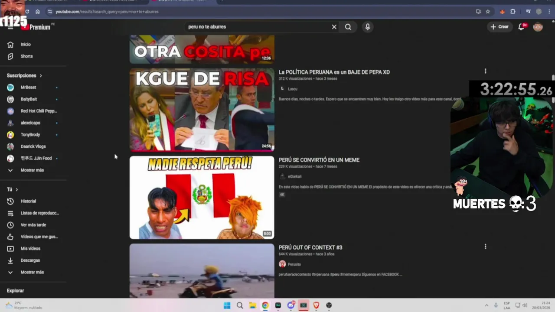Open the taskbar weather widget

[24, 305]
